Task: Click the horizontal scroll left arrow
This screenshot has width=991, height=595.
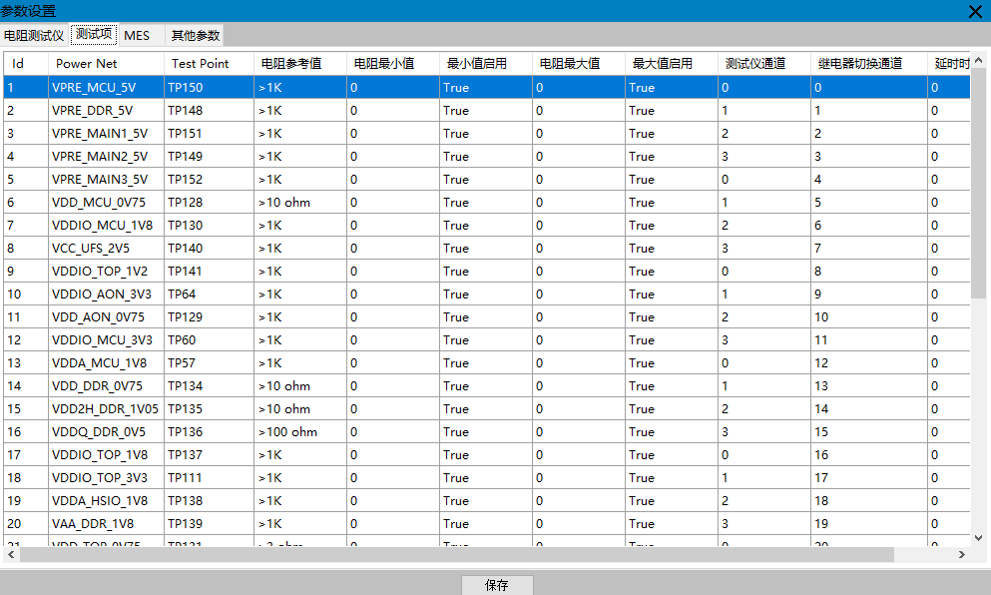Action: pyautogui.click(x=11, y=554)
